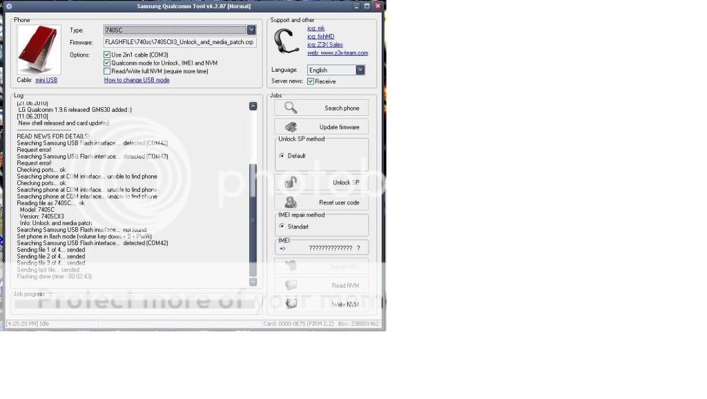The width and height of the screenshot is (707, 399).
Task: Enable Read/Write full NVM checkbox
Action: [x=107, y=71]
